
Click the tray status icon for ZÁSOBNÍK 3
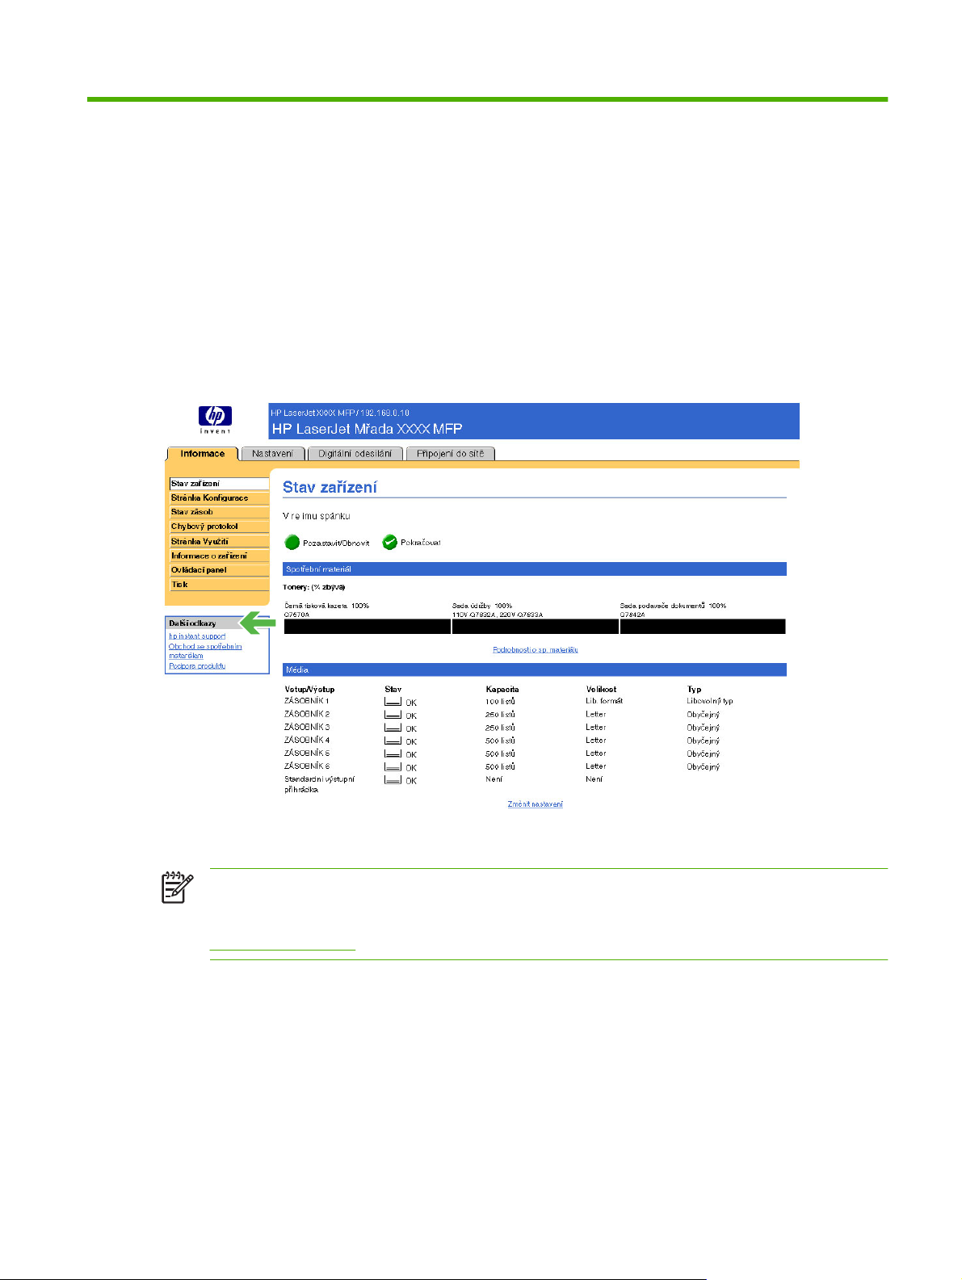[x=393, y=728]
